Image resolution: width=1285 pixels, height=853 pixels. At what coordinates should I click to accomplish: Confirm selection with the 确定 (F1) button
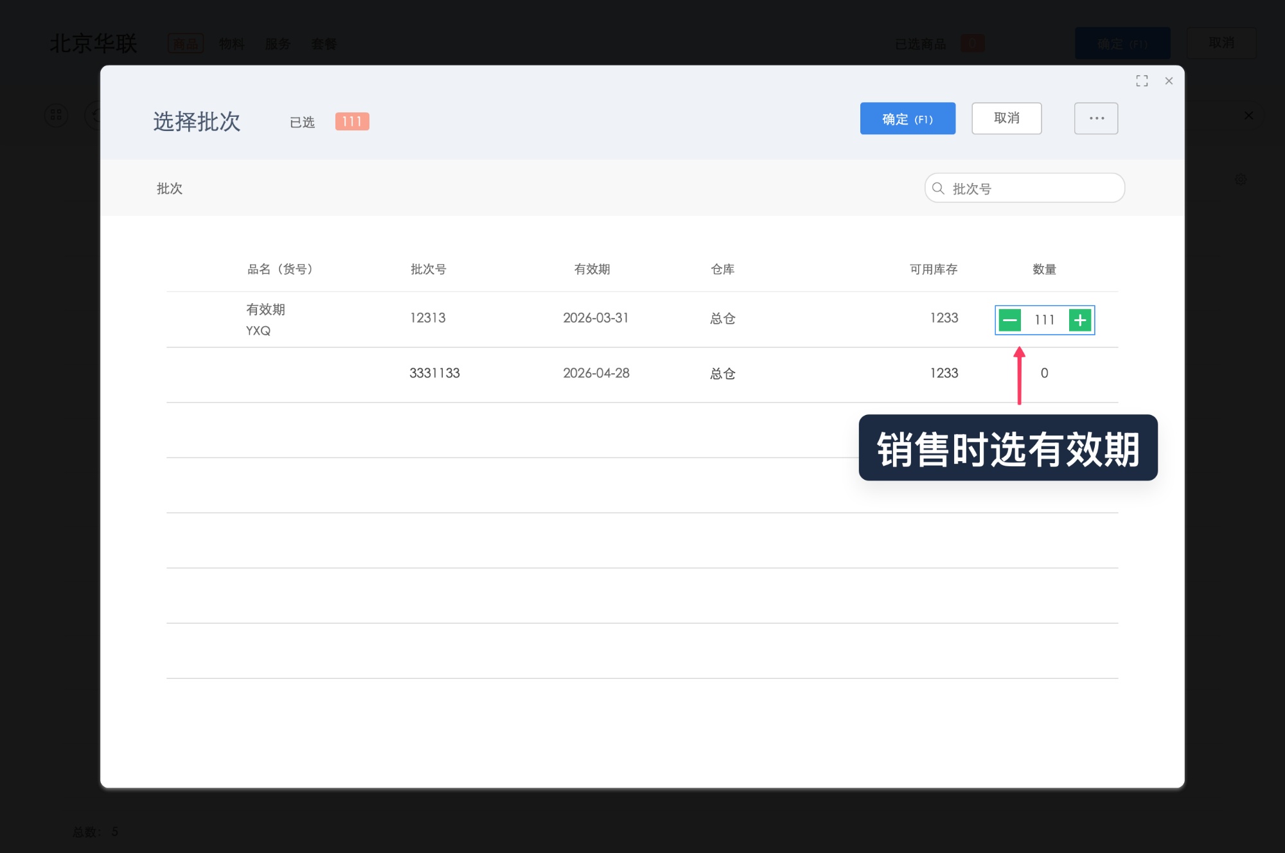[908, 119]
